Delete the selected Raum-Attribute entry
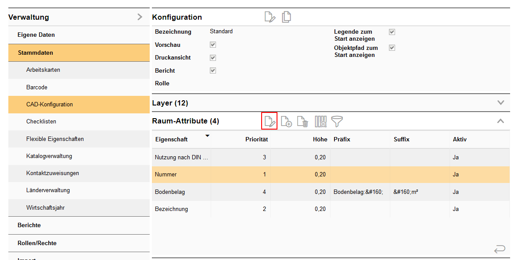 point(303,121)
